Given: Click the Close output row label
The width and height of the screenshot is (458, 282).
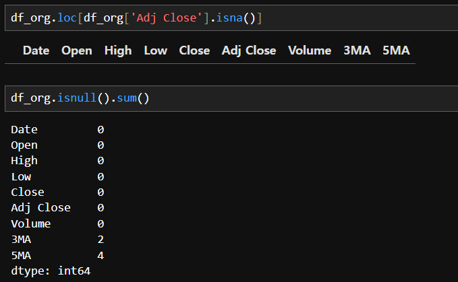Looking at the screenshot, I should [x=28, y=192].
